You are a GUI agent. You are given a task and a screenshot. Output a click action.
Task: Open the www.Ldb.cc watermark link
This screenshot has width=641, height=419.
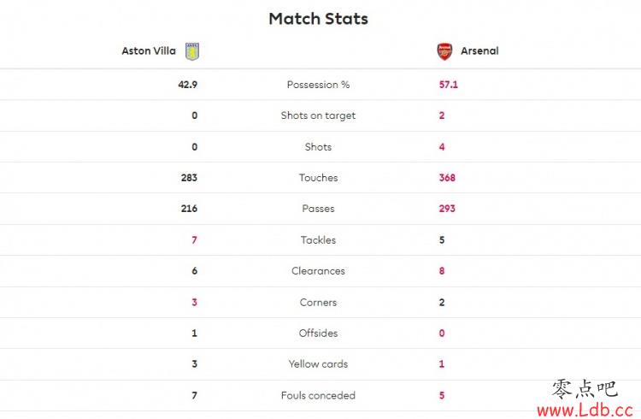point(585,410)
